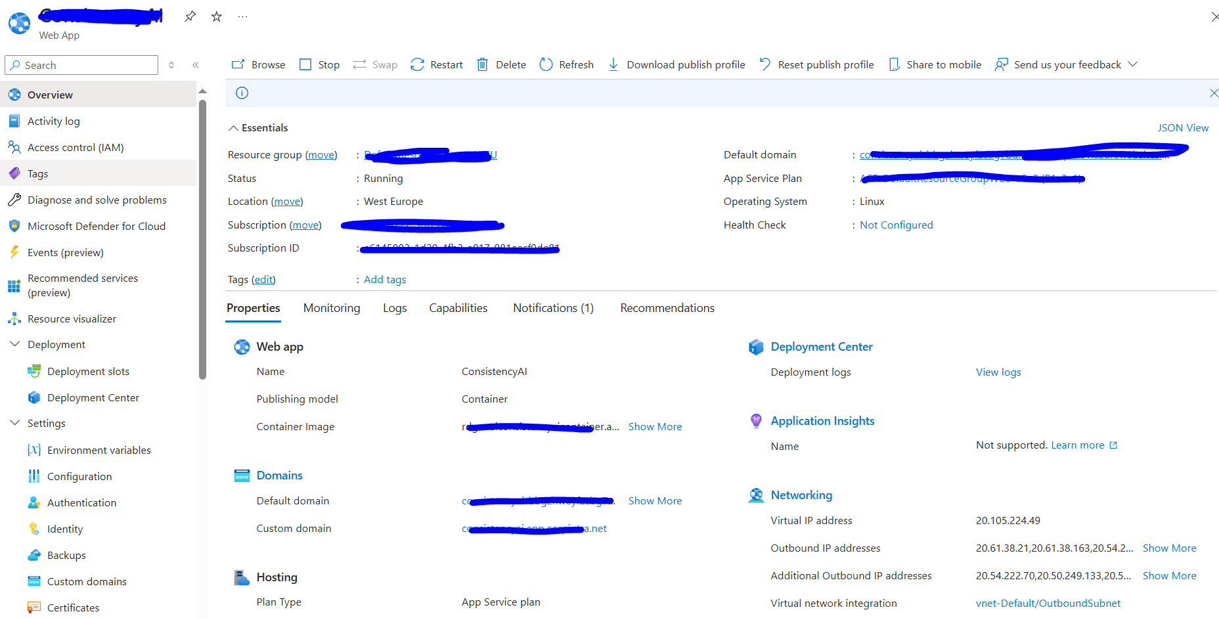Restart the web app

tap(436, 64)
